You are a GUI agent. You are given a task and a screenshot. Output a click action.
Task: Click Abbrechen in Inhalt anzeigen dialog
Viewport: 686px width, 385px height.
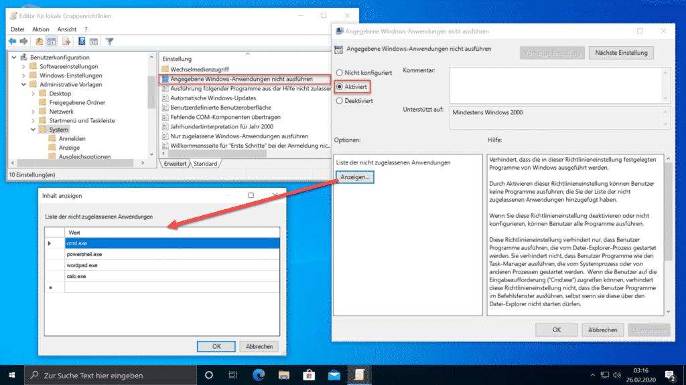click(x=259, y=347)
